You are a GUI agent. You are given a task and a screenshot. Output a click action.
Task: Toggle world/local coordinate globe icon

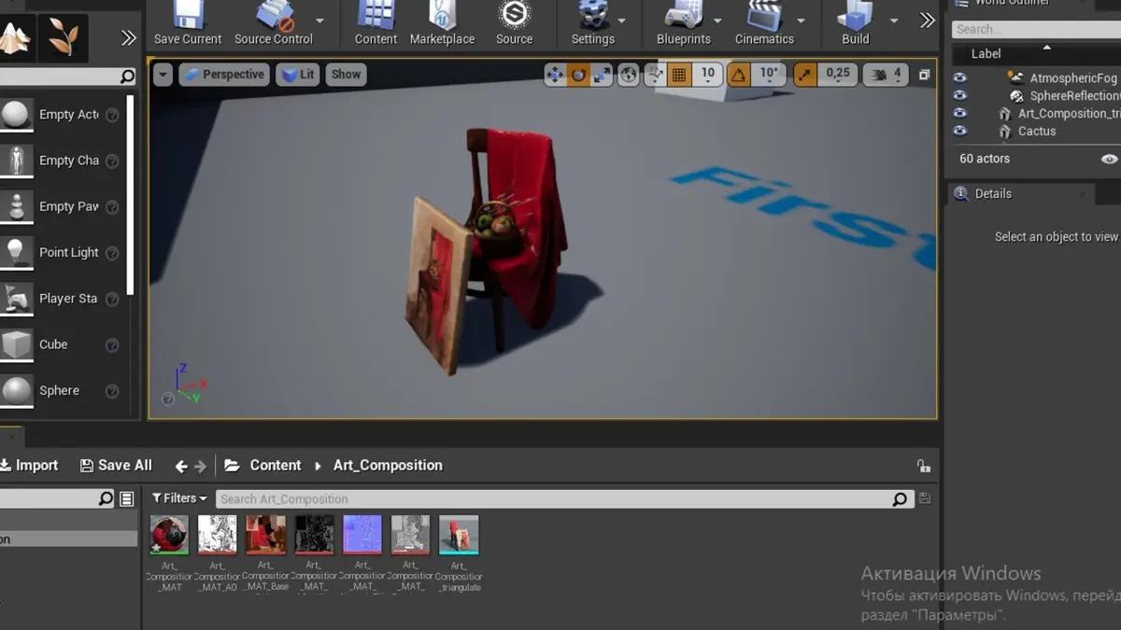pos(629,75)
